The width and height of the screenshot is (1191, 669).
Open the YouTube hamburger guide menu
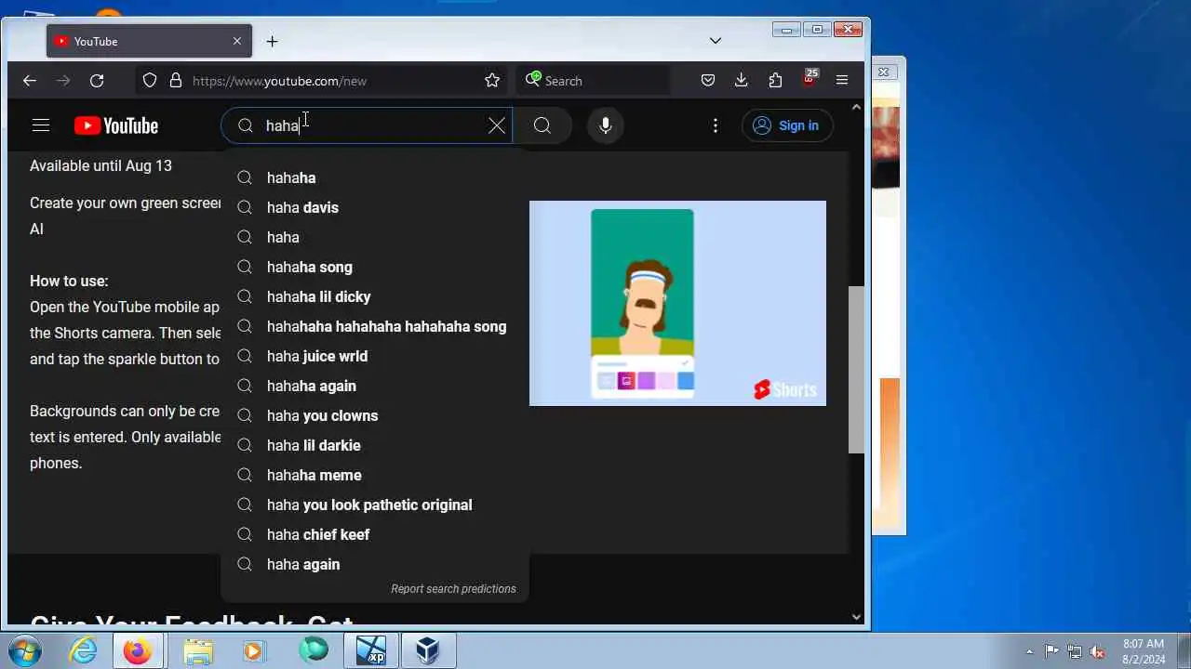point(40,125)
